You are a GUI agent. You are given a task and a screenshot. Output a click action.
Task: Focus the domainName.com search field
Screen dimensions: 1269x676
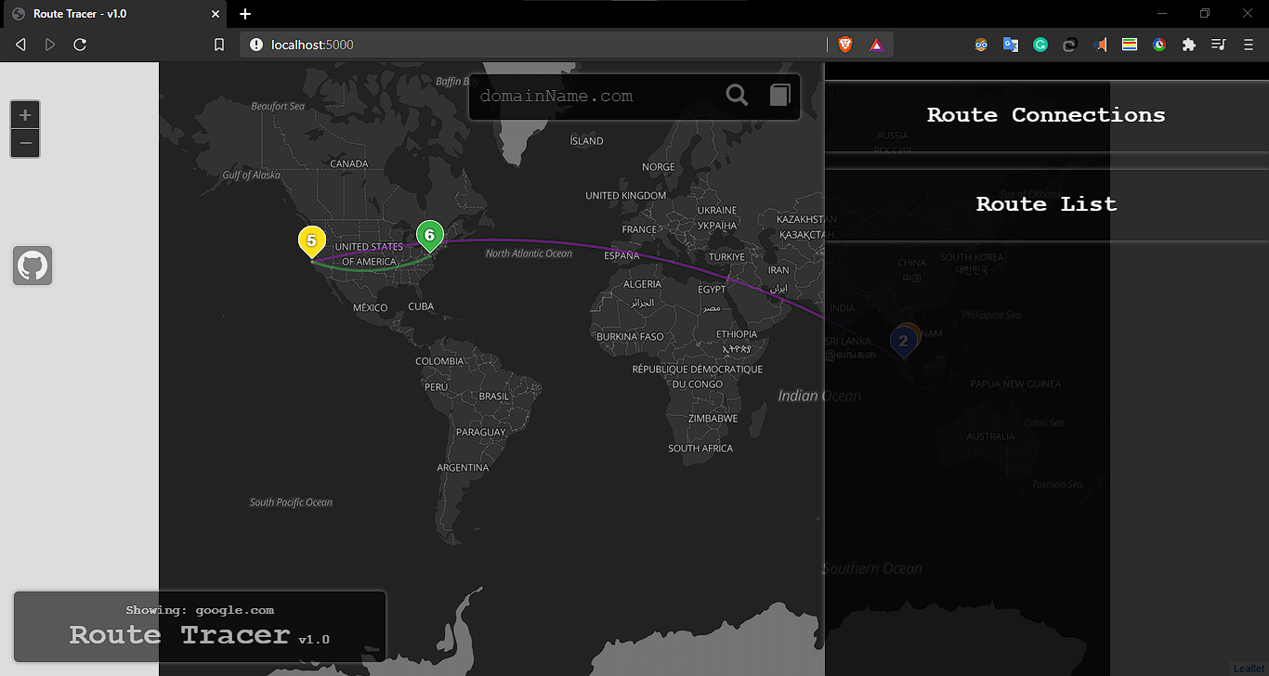click(x=595, y=96)
